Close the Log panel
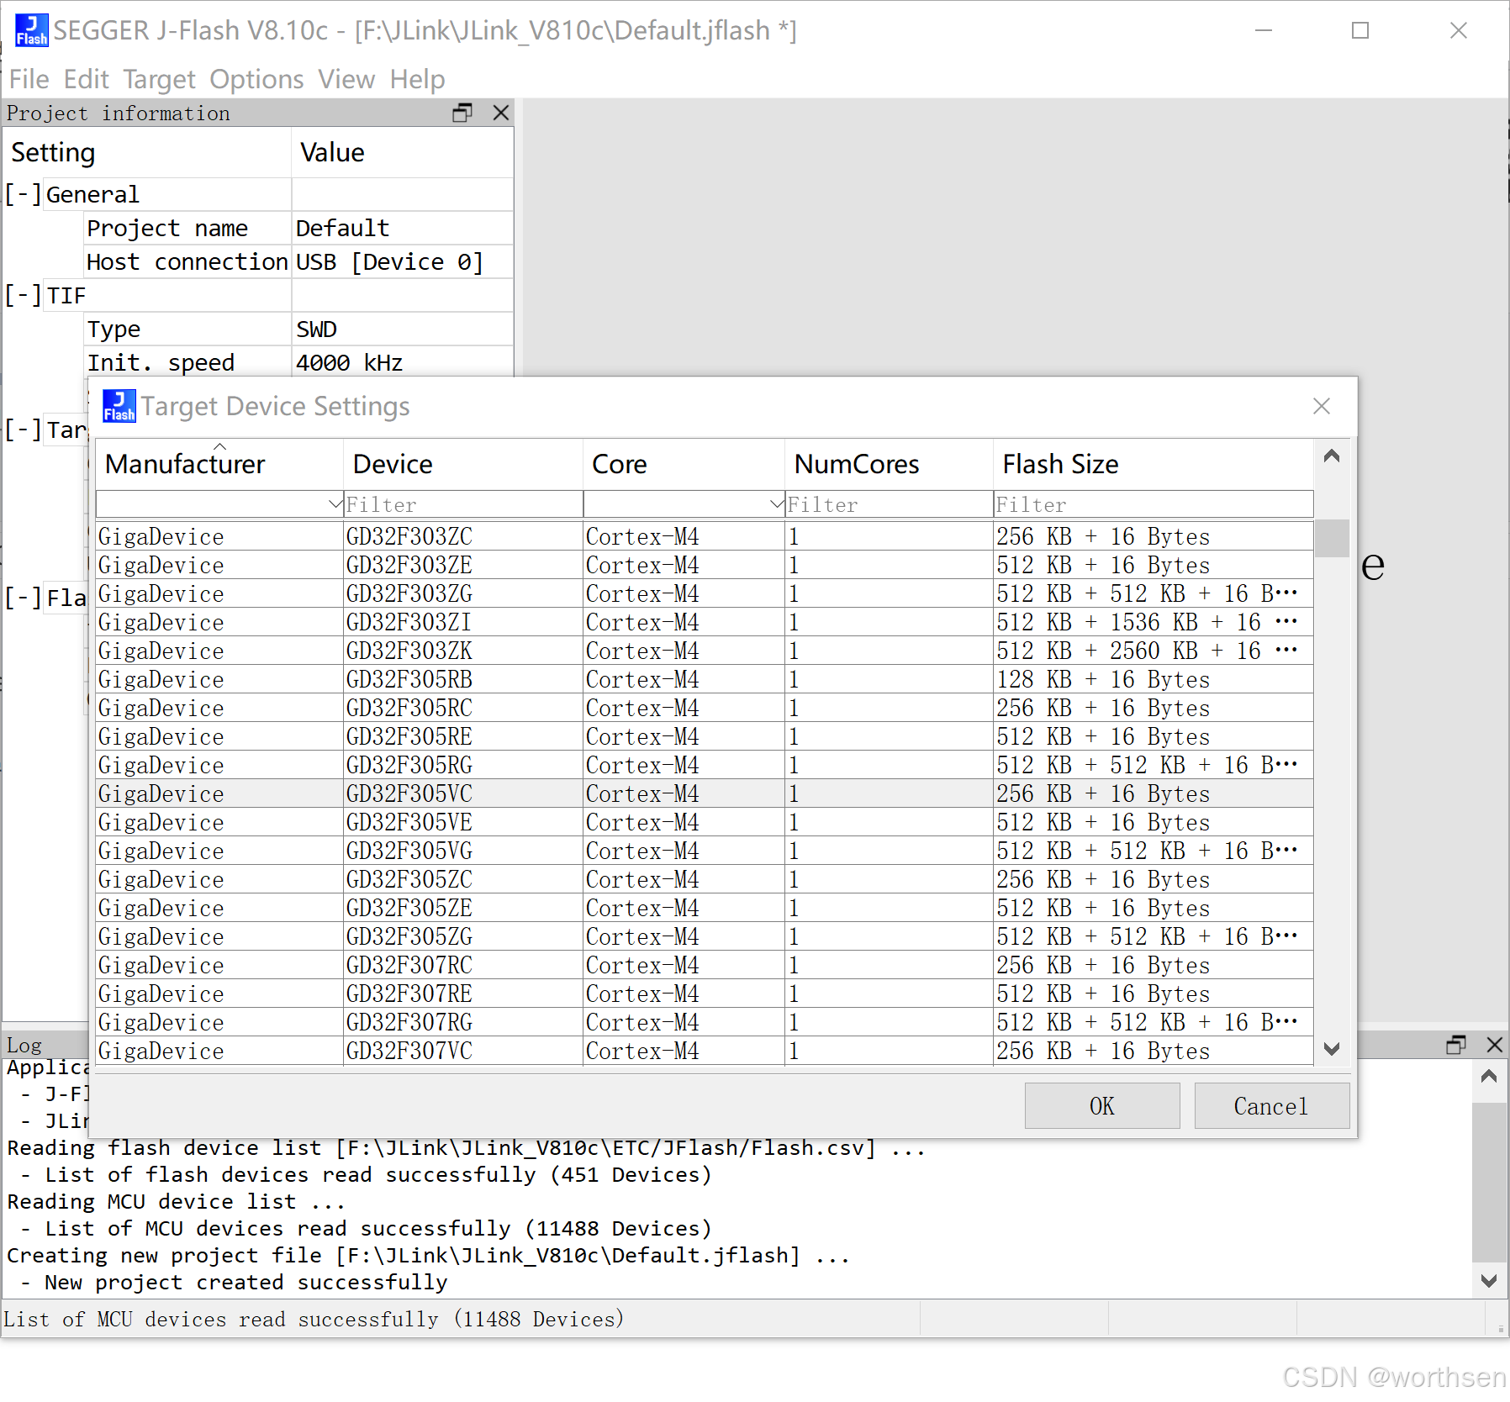 click(1494, 1045)
